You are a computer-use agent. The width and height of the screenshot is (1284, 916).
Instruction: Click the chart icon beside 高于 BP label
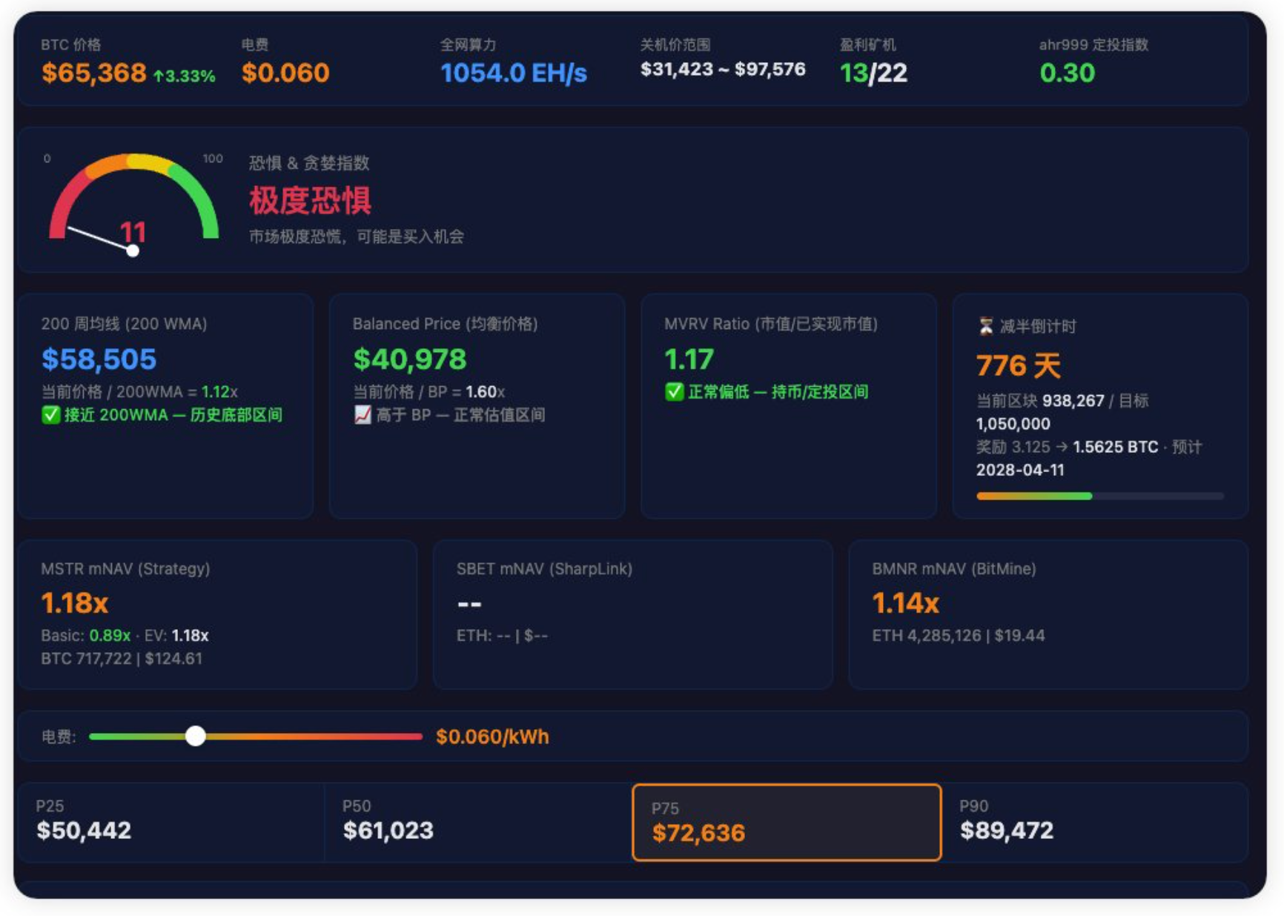point(362,416)
